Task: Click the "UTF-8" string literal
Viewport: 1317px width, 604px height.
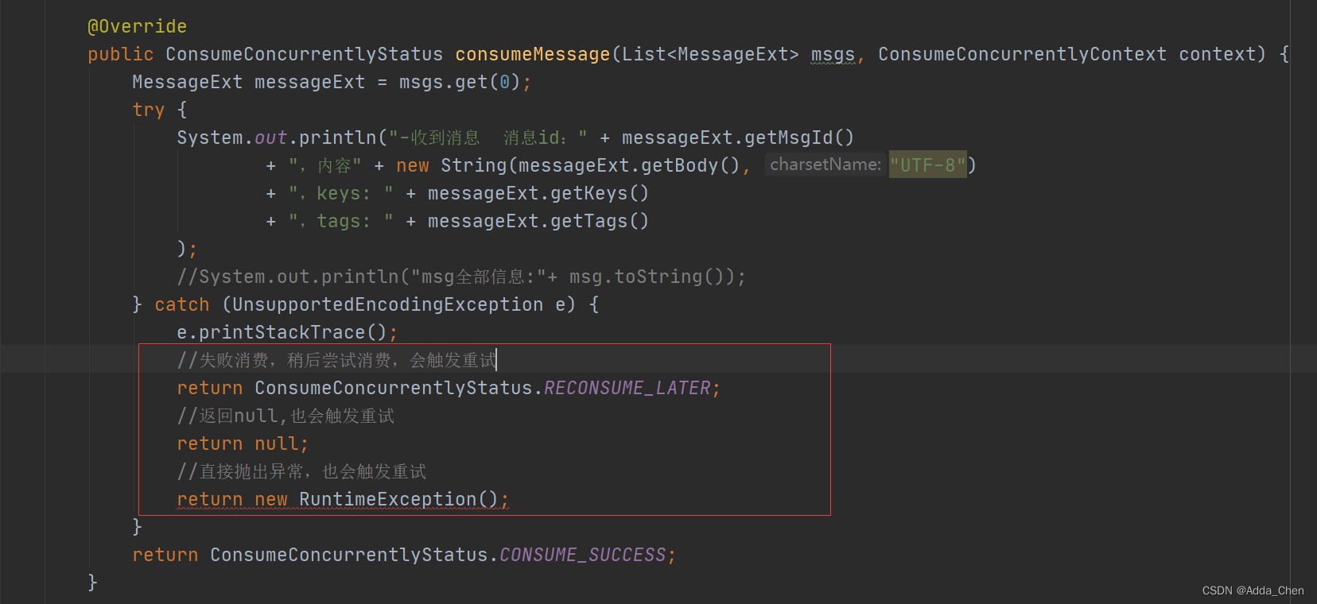Action: pos(927,165)
